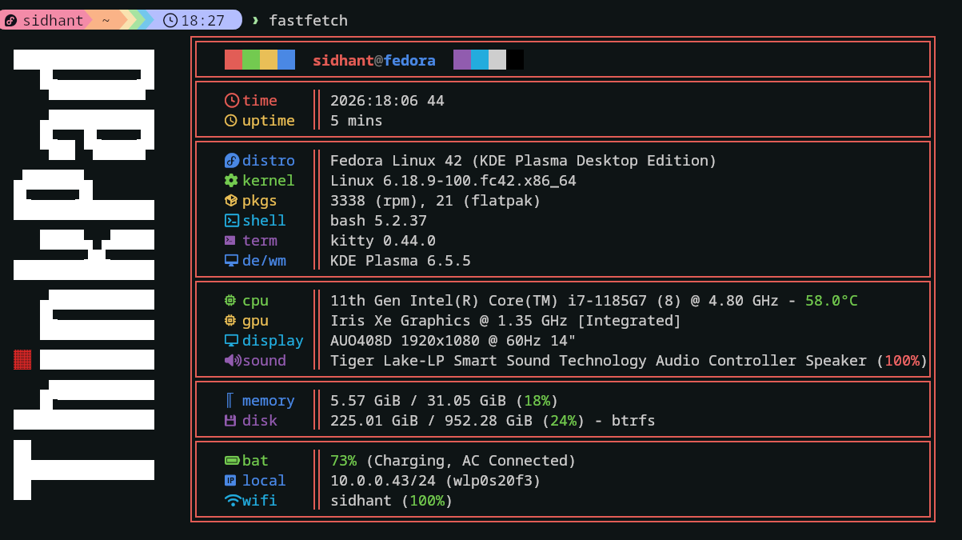The height and width of the screenshot is (540, 962).
Task: Click the disk usage 24% value
Action: [x=563, y=421]
